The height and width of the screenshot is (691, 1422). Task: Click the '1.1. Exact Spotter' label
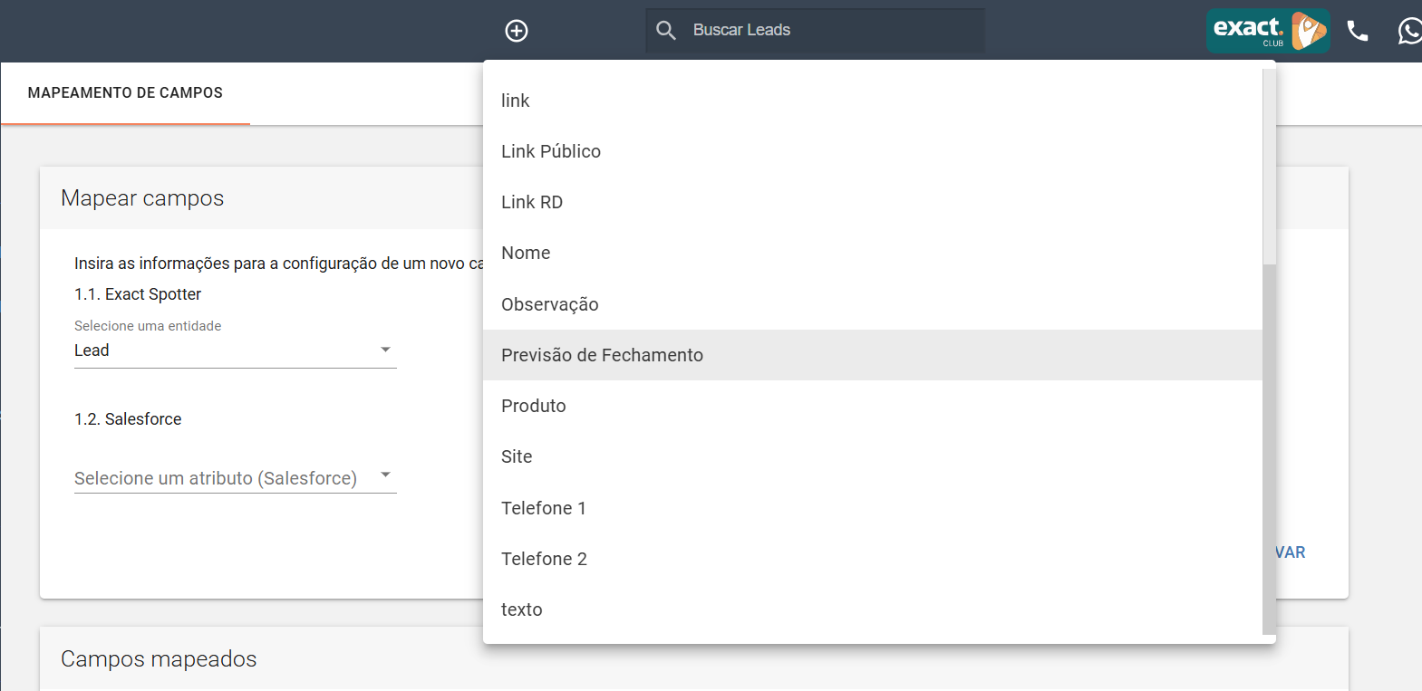(138, 294)
